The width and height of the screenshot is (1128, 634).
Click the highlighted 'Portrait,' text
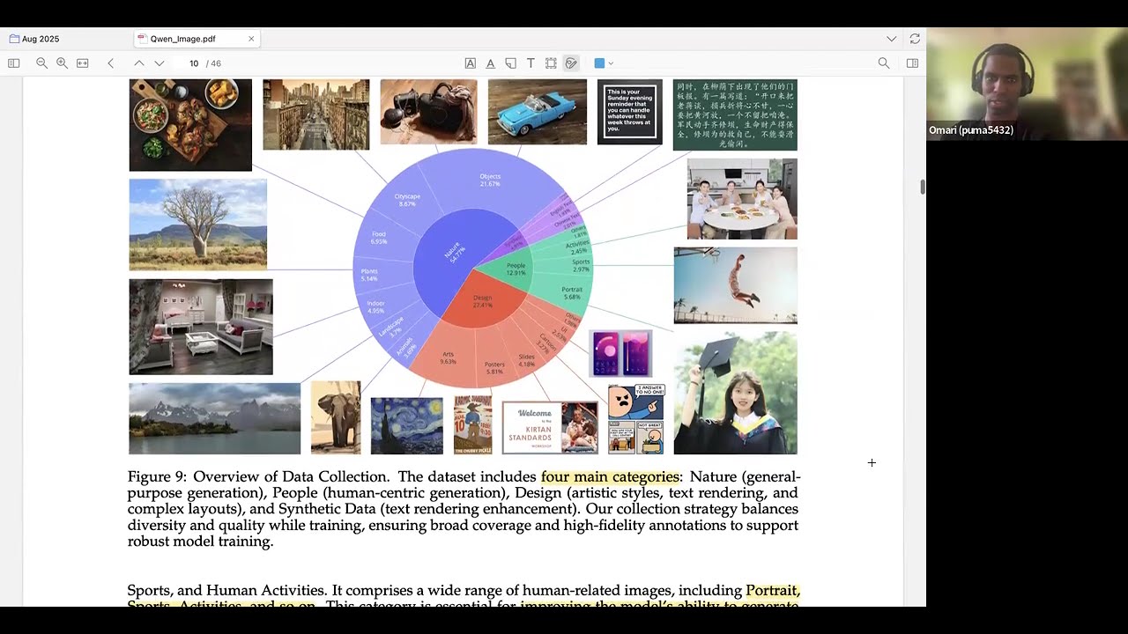pos(773,590)
